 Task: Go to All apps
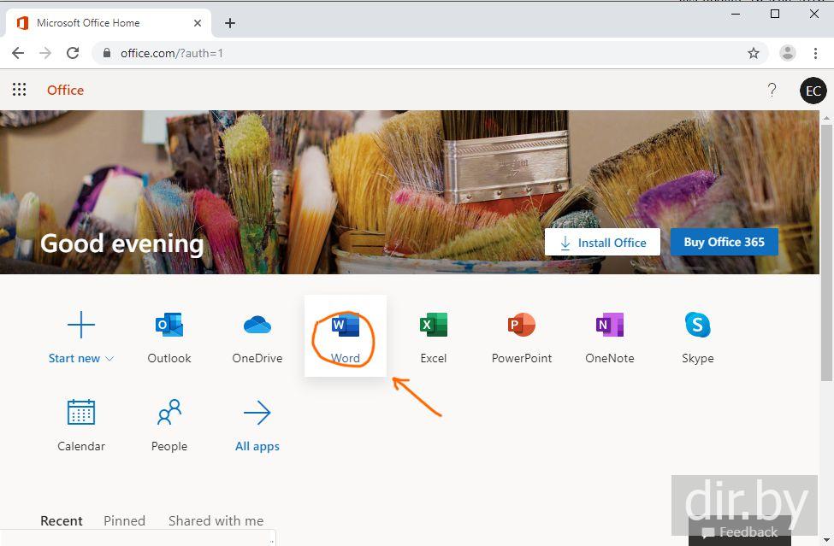click(257, 425)
